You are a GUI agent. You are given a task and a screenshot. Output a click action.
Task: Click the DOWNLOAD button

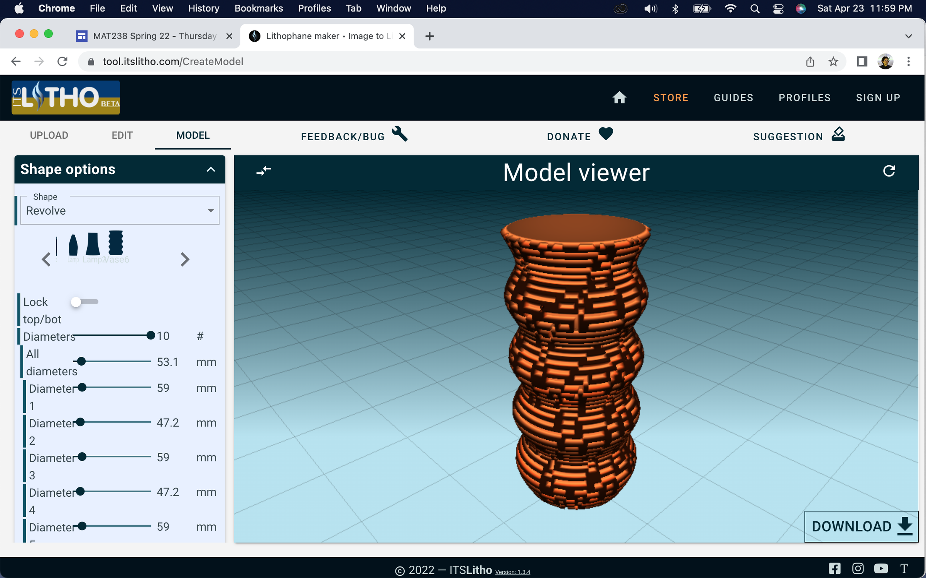pyautogui.click(x=860, y=526)
